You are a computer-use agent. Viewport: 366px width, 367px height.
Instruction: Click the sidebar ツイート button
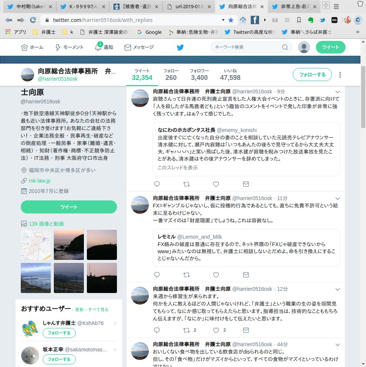69,207
